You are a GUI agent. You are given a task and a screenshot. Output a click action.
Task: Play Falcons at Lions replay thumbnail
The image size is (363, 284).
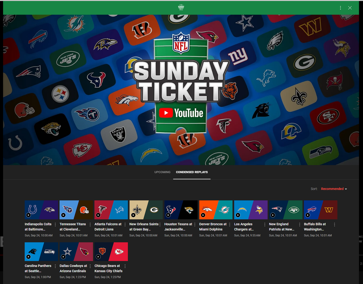click(x=111, y=210)
